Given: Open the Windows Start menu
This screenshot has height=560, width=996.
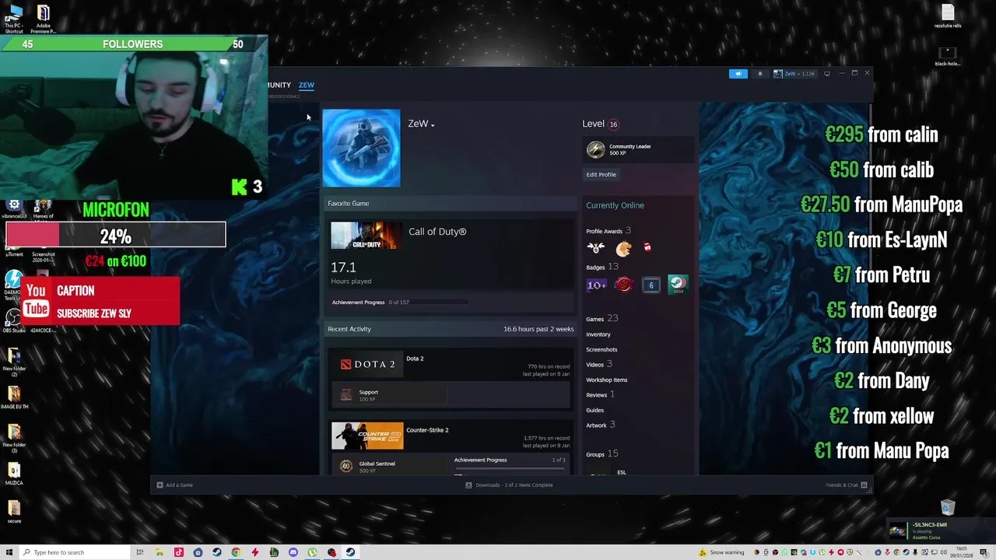Looking at the screenshot, I should click(x=9, y=552).
